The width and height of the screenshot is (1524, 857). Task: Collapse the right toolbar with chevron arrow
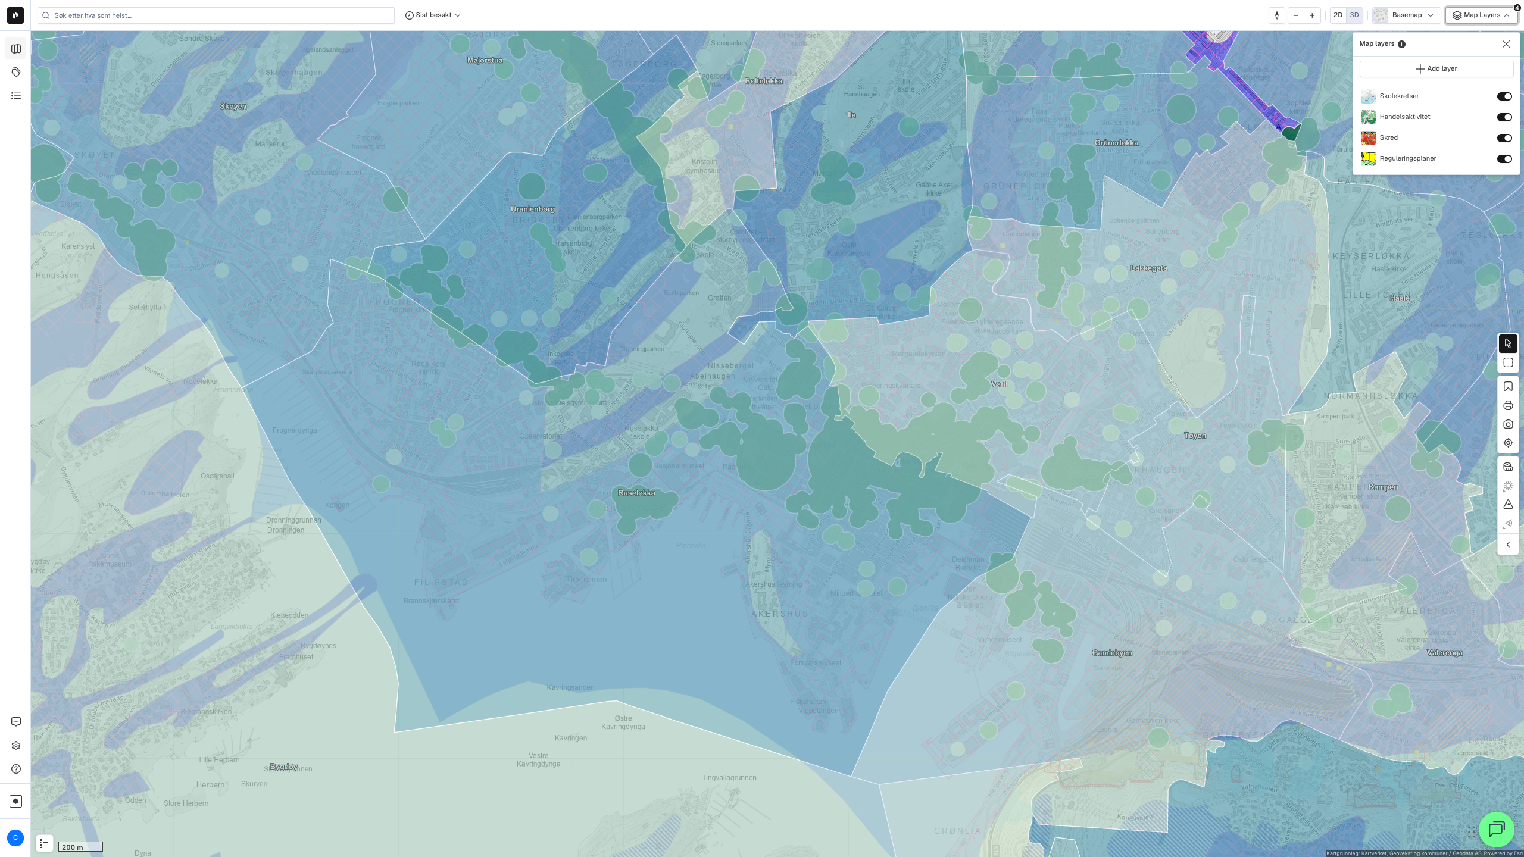[x=1508, y=545]
